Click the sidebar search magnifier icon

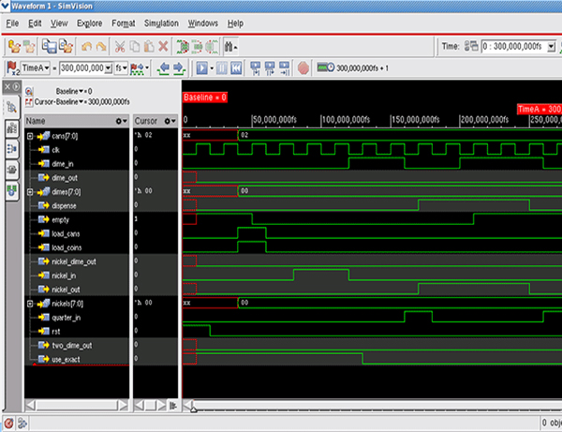[12, 107]
